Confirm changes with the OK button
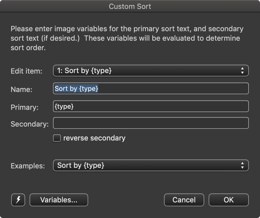 [228, 200]
